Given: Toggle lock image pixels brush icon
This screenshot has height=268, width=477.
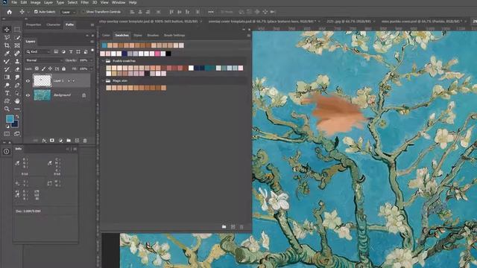Looking at the screenshot, I should 43,68.
